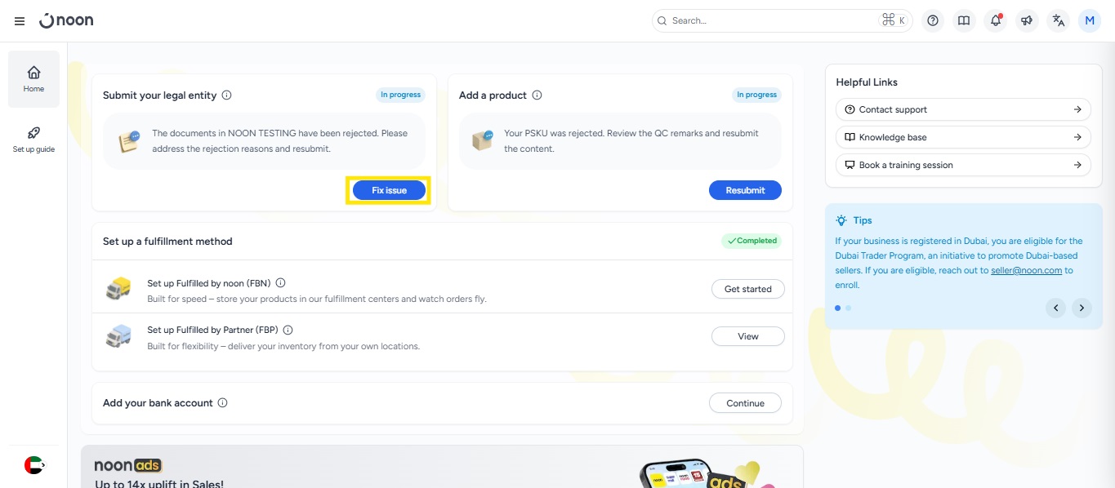The image size is (1115, 488).
Task: Click the Resubmit button
Action: (745, 190)
